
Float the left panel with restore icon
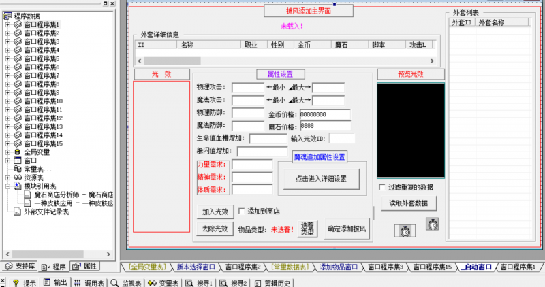click(106, 3)
